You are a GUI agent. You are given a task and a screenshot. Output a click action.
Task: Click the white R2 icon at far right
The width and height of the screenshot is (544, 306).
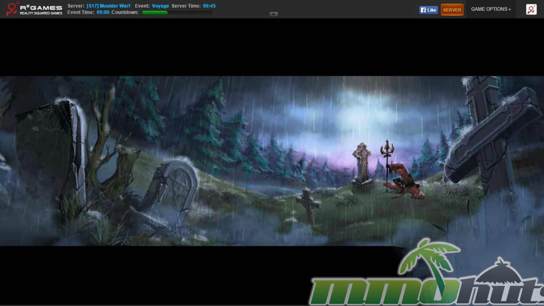[531, 9]
